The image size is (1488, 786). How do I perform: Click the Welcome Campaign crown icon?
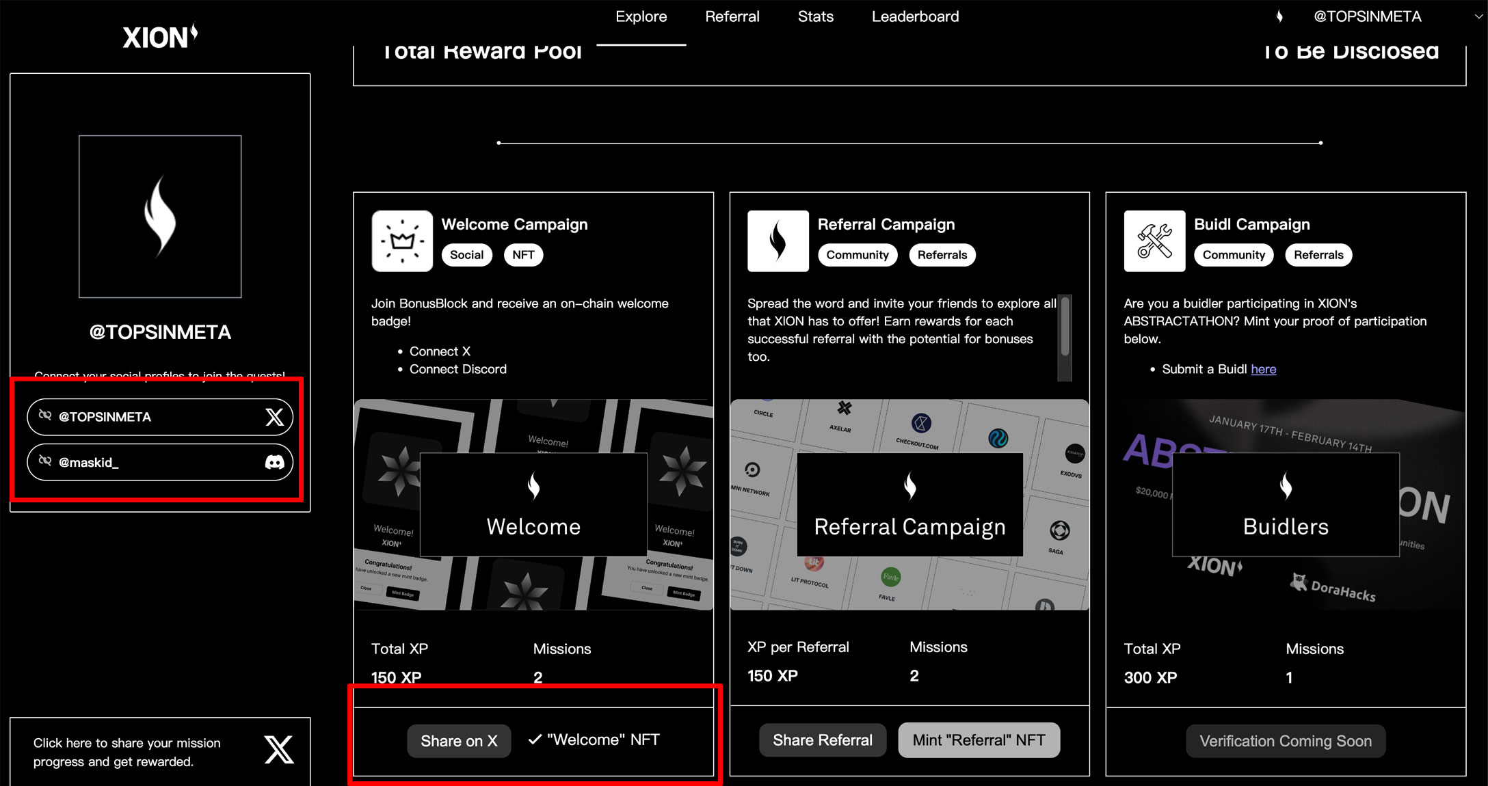402,241
